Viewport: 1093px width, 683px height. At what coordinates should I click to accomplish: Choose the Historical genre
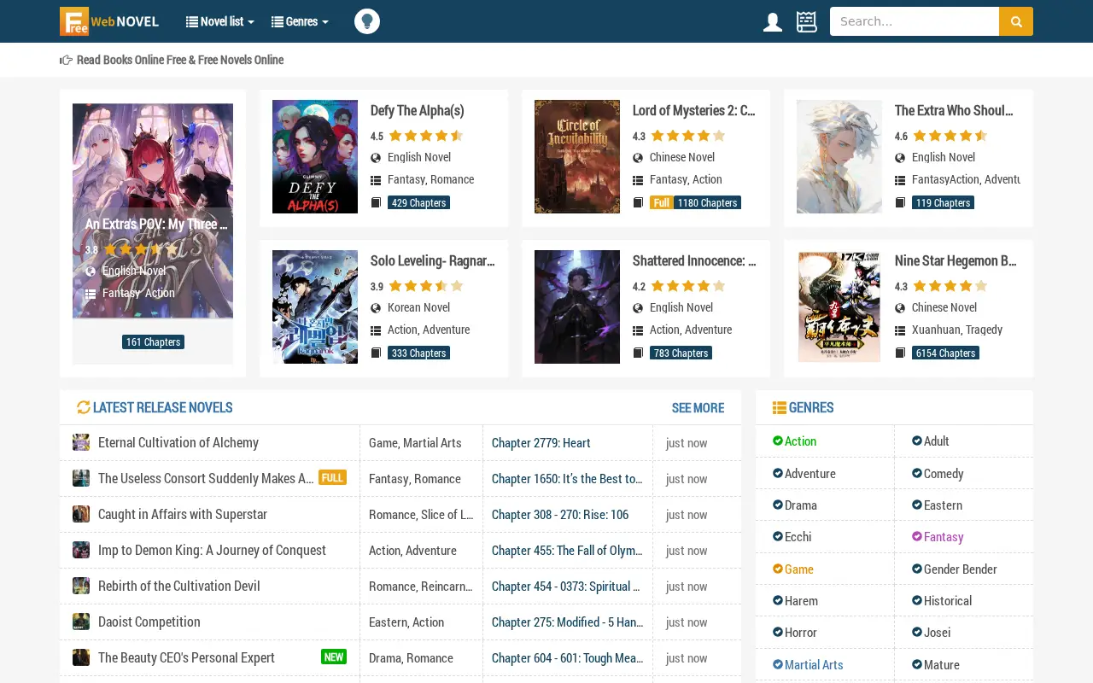942,600
